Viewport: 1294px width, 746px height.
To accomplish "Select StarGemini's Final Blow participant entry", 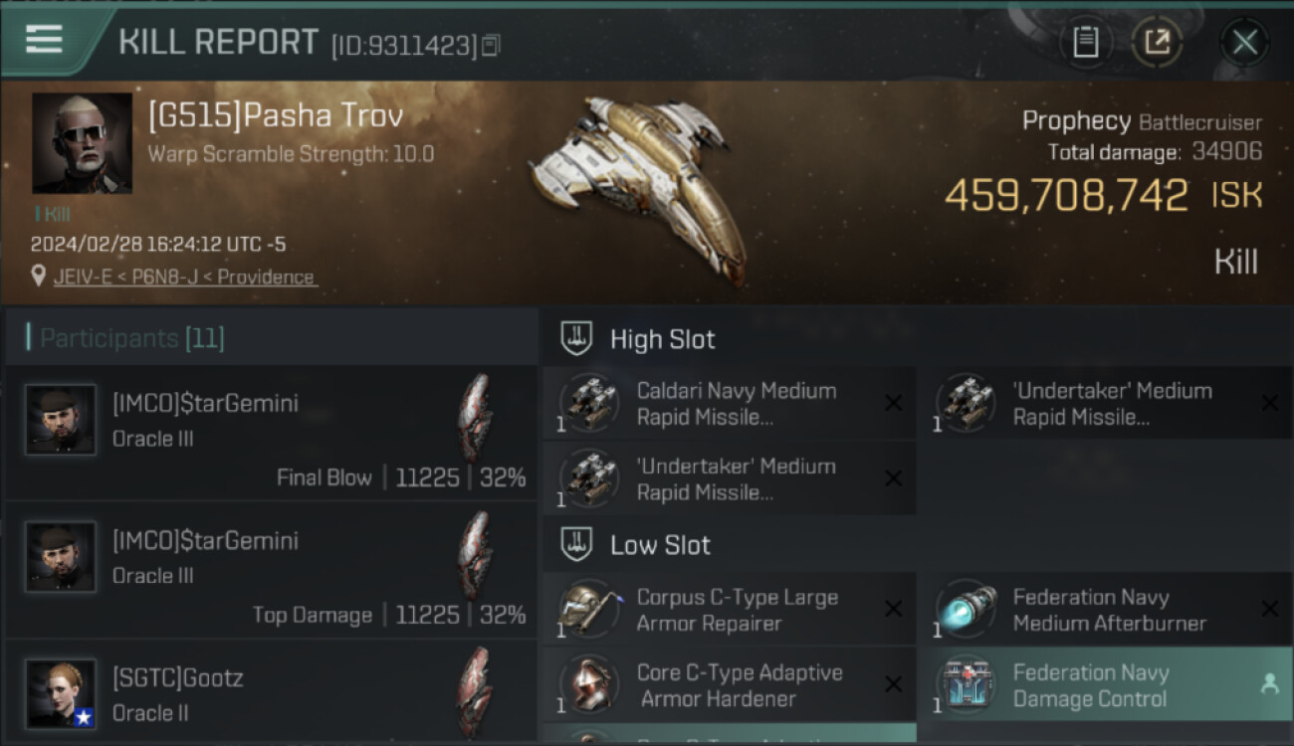I will coord(272,432).
